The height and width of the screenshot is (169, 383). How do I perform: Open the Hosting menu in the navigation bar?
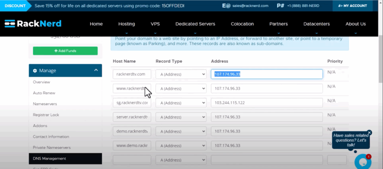pos(126,24)
